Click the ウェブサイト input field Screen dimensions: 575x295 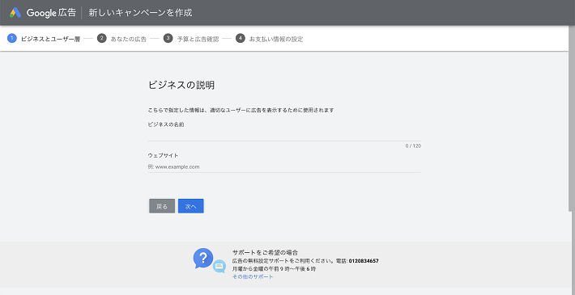tap(284, 167)
